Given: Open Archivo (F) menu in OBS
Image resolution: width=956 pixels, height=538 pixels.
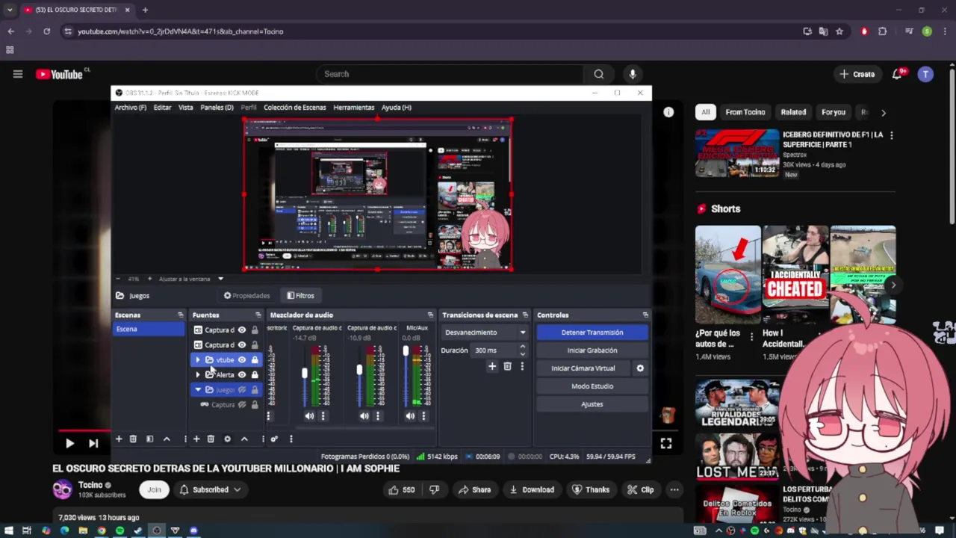Looking at the screenshot, I should pyautogui.click(x=130, y=108).
